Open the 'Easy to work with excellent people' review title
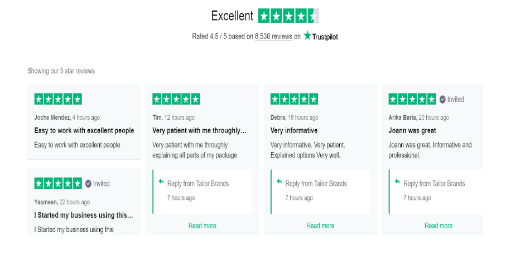This screenshot has height=255, width=530. [x=84, y=130]
